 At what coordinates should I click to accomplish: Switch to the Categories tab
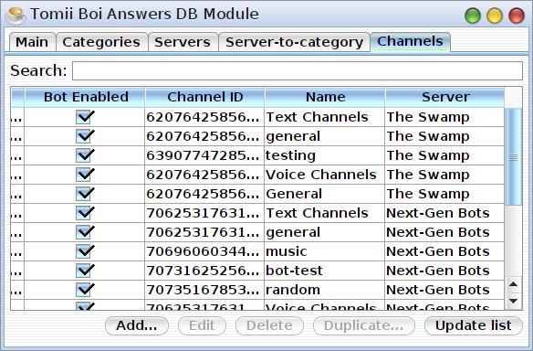[x=101, y=42]
